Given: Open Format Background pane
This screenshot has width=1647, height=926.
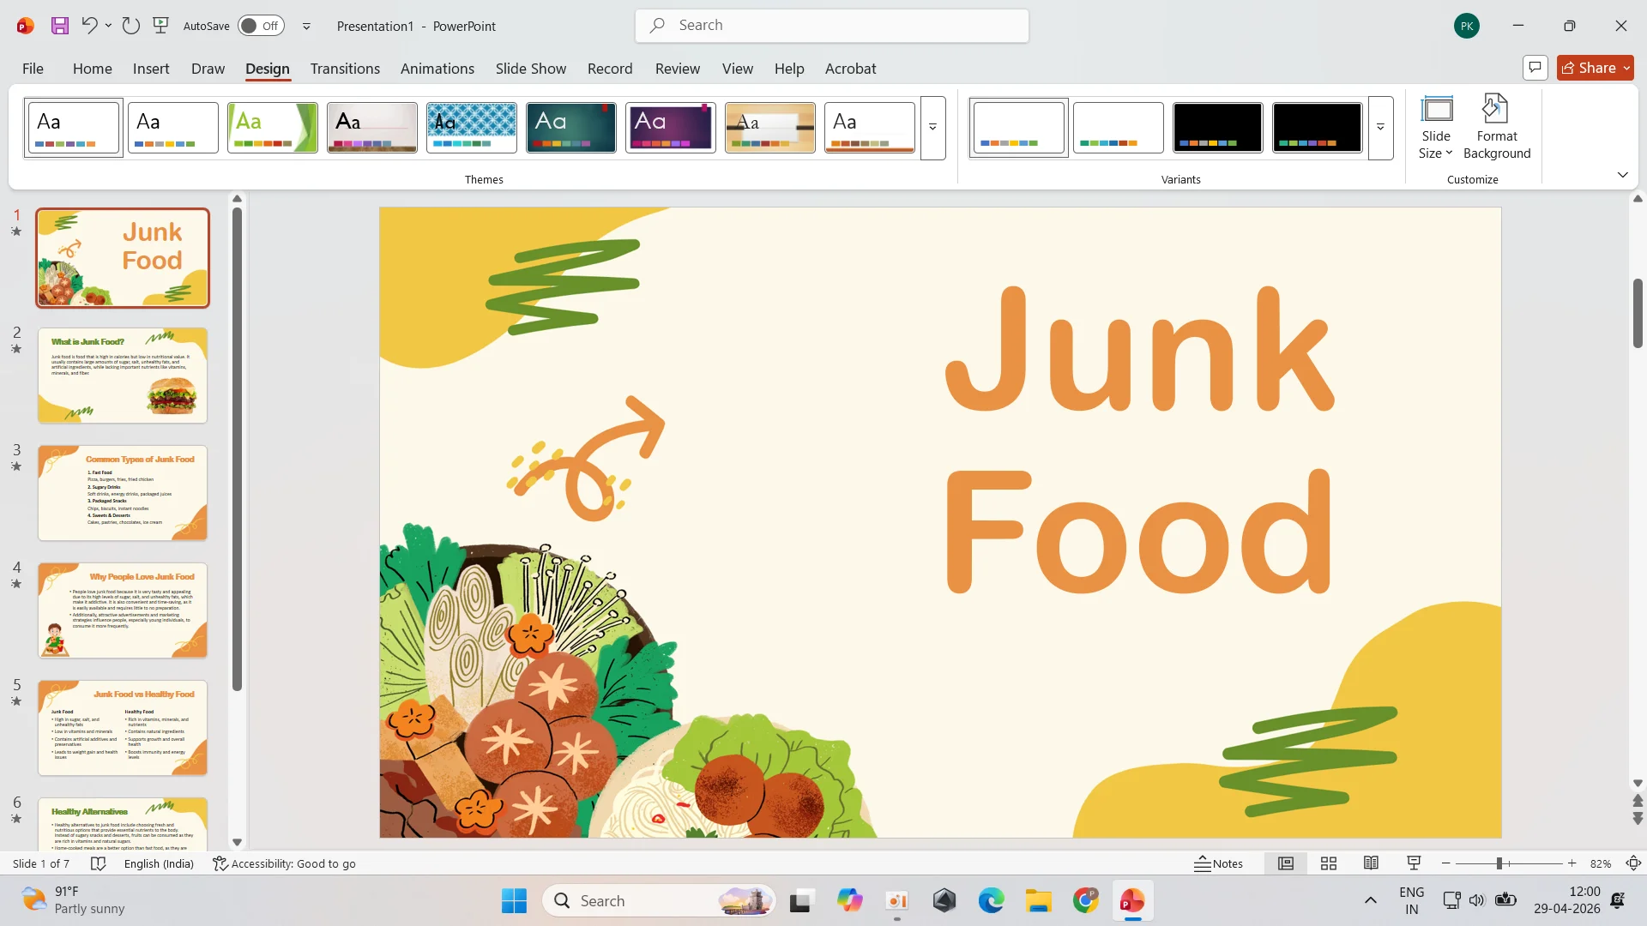Looking at the screenshot, I should 1497,127.
